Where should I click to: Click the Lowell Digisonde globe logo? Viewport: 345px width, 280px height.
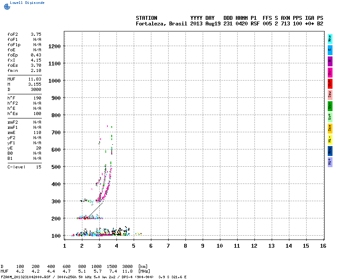click(7, 7)
